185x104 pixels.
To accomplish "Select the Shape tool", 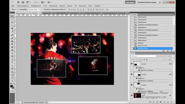I will [x=12, y=68].
